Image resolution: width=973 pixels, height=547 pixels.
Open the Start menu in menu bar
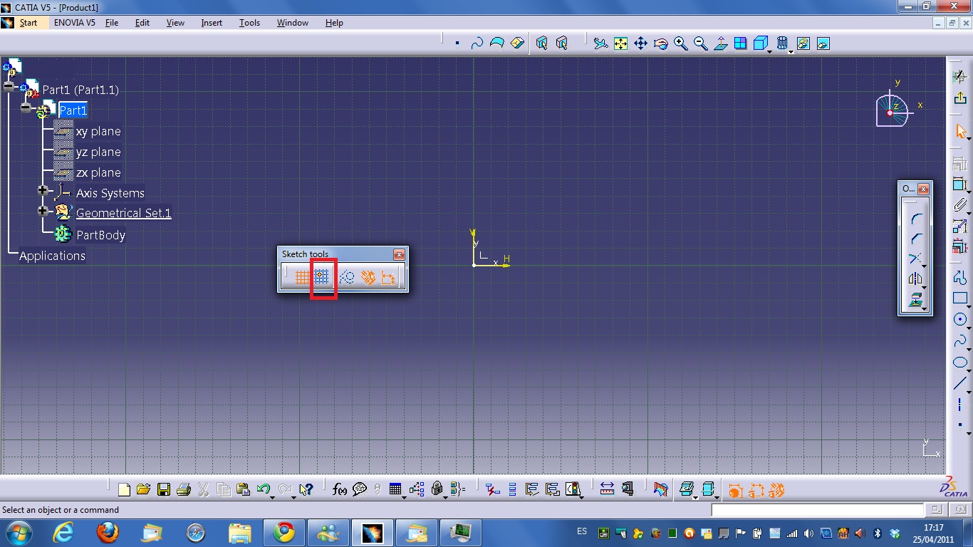click(x=28, y=23)
